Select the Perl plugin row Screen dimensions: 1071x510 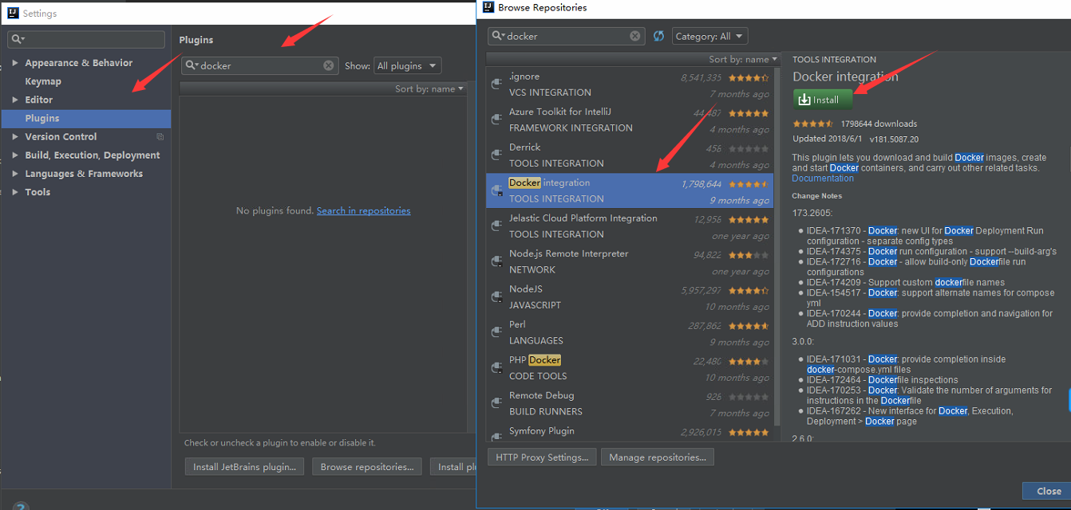[x=630, y=332]
